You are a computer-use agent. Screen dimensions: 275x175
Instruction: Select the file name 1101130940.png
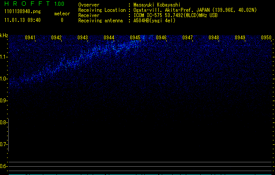(x=23, y=12)
